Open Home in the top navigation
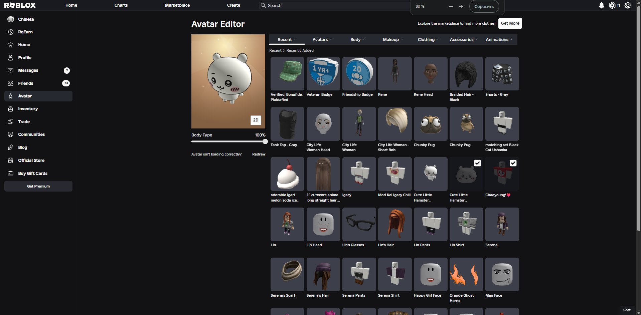641x315 pixels. coord(71,5)
